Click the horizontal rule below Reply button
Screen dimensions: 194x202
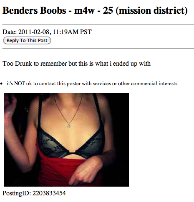pos(98,49)
